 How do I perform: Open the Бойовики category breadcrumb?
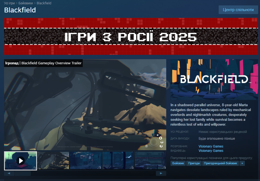tap(26, 3)
